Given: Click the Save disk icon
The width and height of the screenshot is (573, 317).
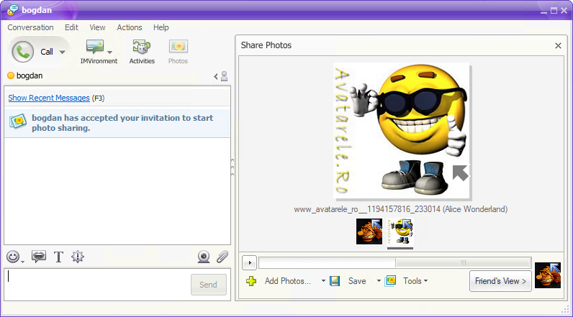Looking at the screenshot, I should (x=335, y=281).
